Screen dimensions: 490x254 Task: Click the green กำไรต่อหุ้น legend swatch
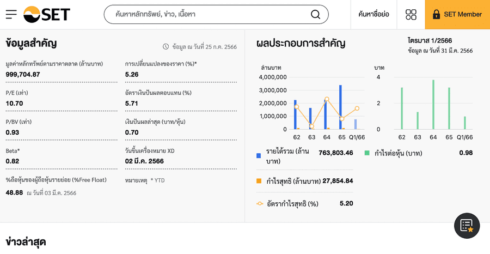pyautogui.click(x=367, y=153)
